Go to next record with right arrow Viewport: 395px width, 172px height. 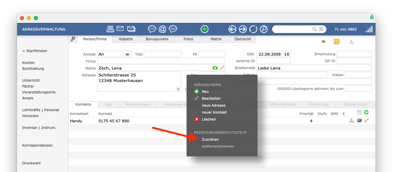[x=243, y=29]
